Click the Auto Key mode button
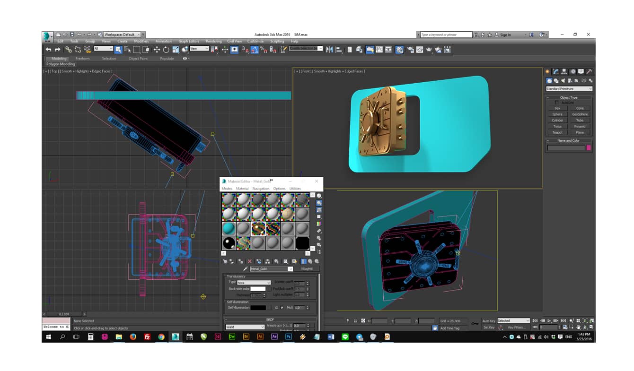This screenshot has width=634, height=371. coord(489,321)
